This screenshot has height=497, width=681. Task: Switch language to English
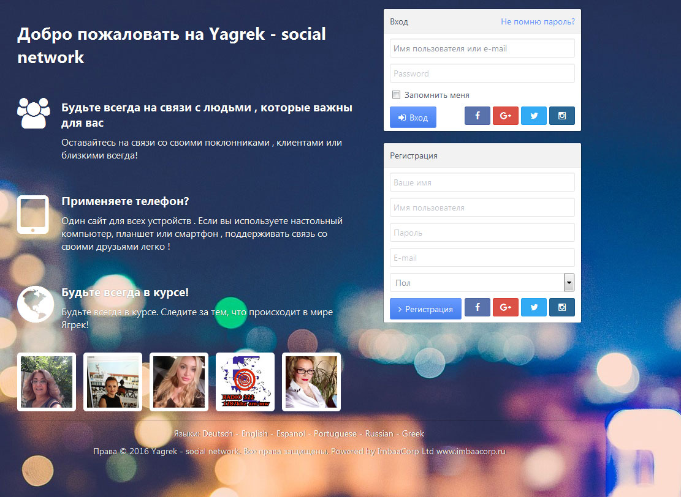coord(254,433)
